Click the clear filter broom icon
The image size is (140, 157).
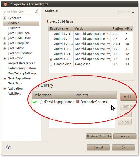point(36,11)
